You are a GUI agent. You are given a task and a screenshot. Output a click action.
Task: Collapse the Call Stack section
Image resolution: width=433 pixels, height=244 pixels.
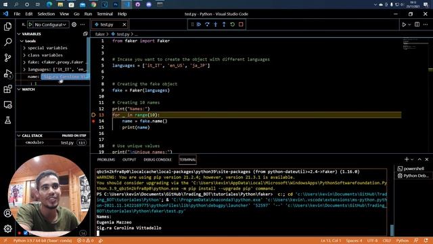pos(19,136)
